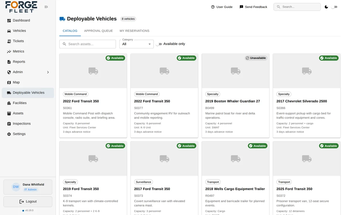Click Available badge on Chevrolet Silverado 2500 card
344x215 pixels.
[x=329, y=58]
